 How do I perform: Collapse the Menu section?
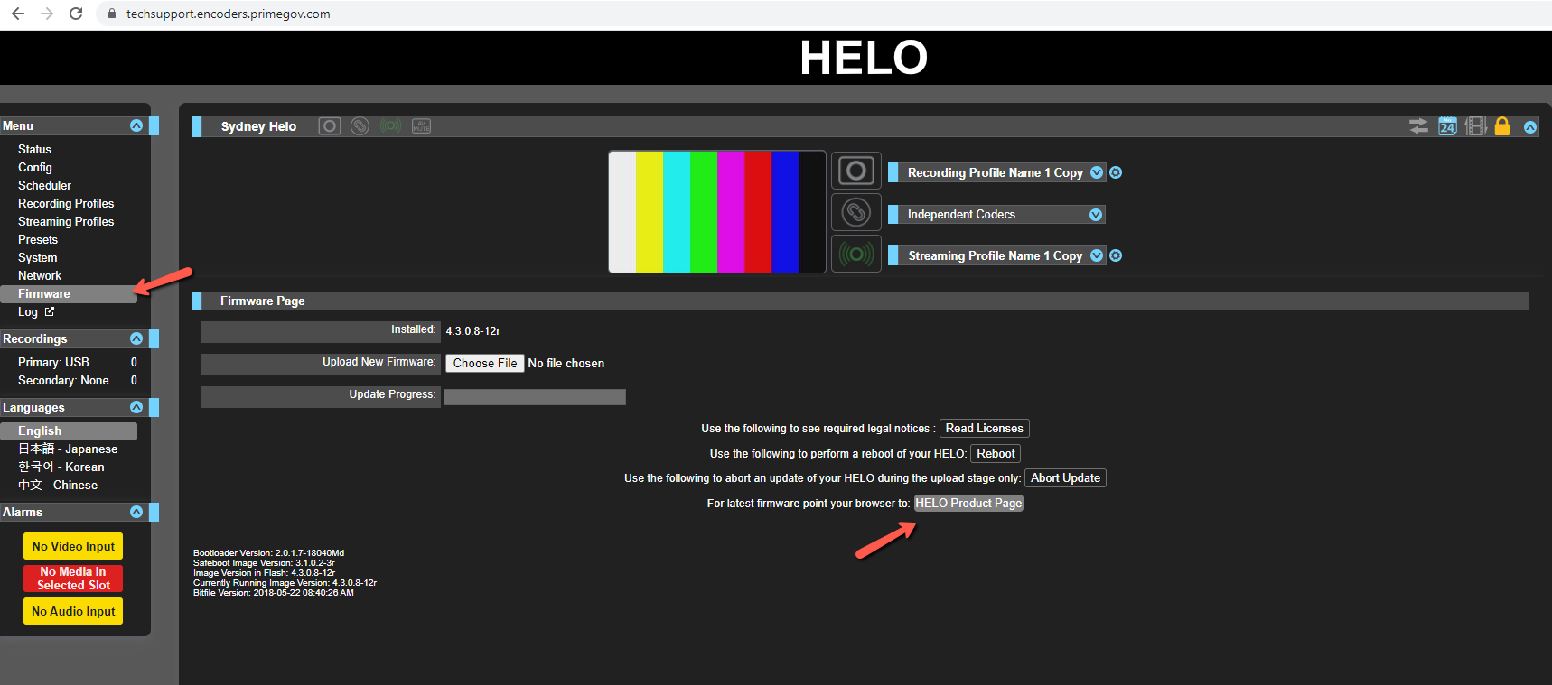[136, 125]
